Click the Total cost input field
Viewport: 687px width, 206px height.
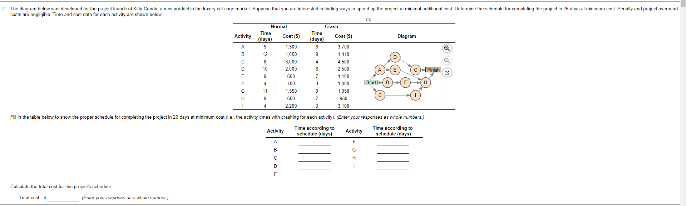63,198
